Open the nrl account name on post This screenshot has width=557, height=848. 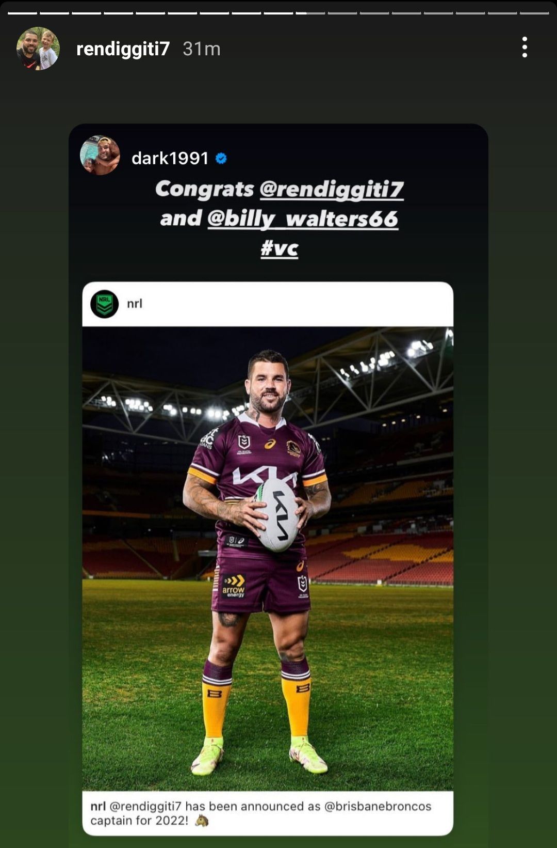[x=135, y=304]
